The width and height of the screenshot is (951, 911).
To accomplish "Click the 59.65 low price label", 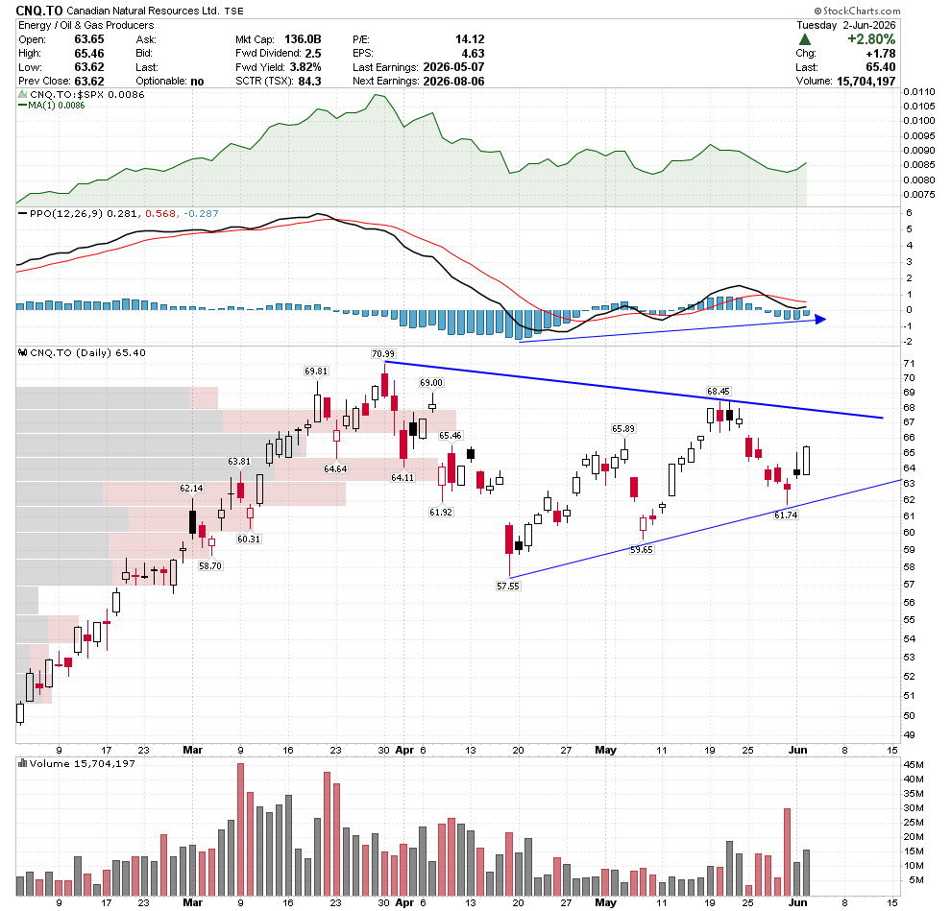I will (641, 550).
